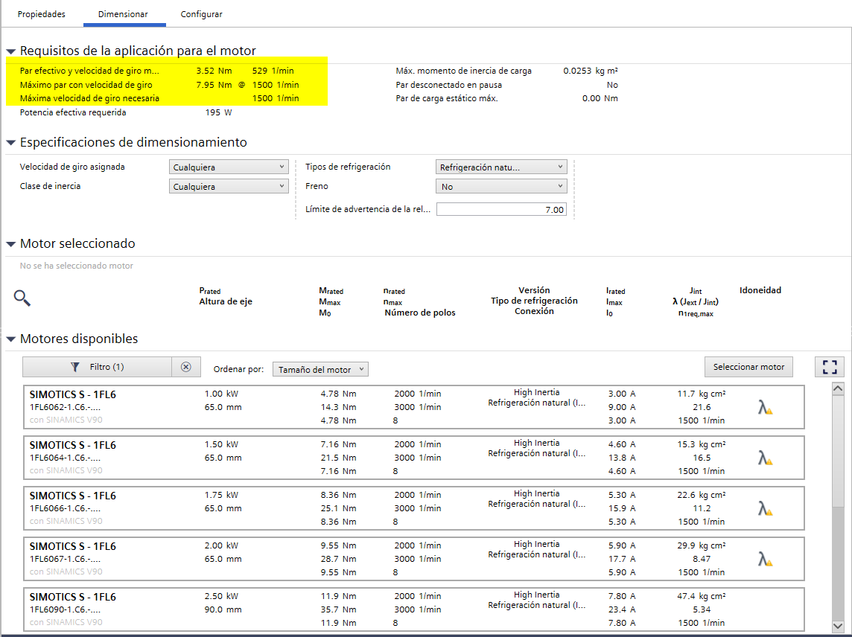The width and height of the screenshot is (852, 637).
Task: Switch to the Configurar tab
Action: 201,14
